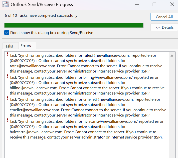Collapse the dialog with << Details button

coord(164,27)
